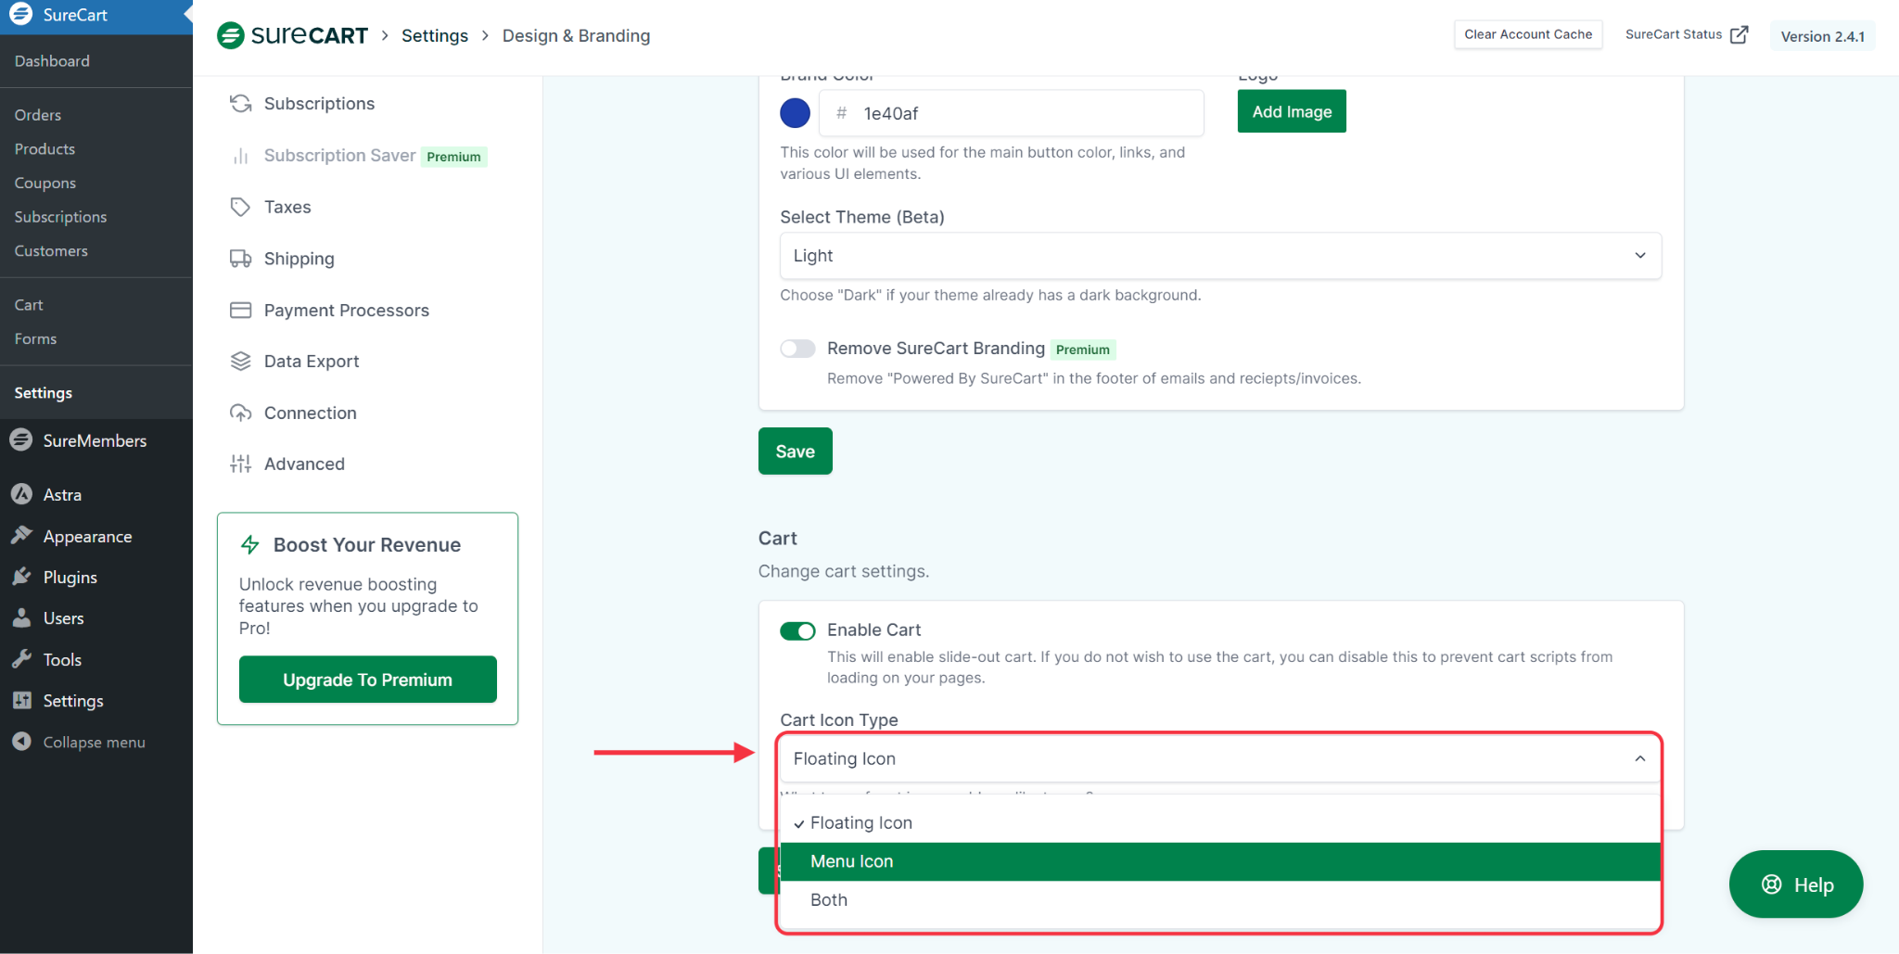Image resolution: width=1899 pixels, height=954 pixels.
Task: Choose the Menu Icon option
Action: tap(1220, 861)
